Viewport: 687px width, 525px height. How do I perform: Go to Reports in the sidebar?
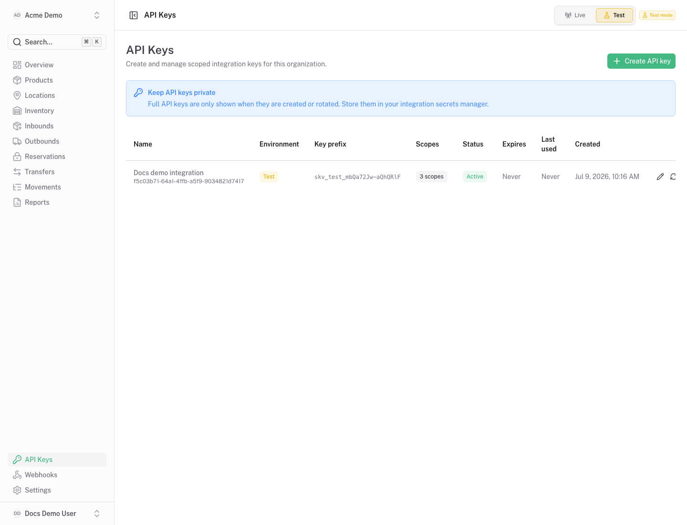click(57, 202)
